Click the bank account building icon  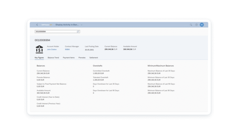click(39, 49)
